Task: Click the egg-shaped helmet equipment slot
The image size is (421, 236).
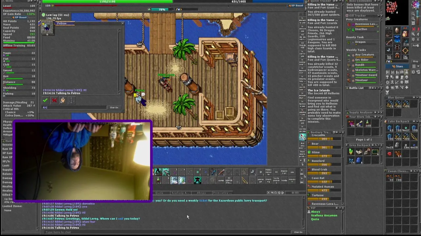Action: (397, 30)
